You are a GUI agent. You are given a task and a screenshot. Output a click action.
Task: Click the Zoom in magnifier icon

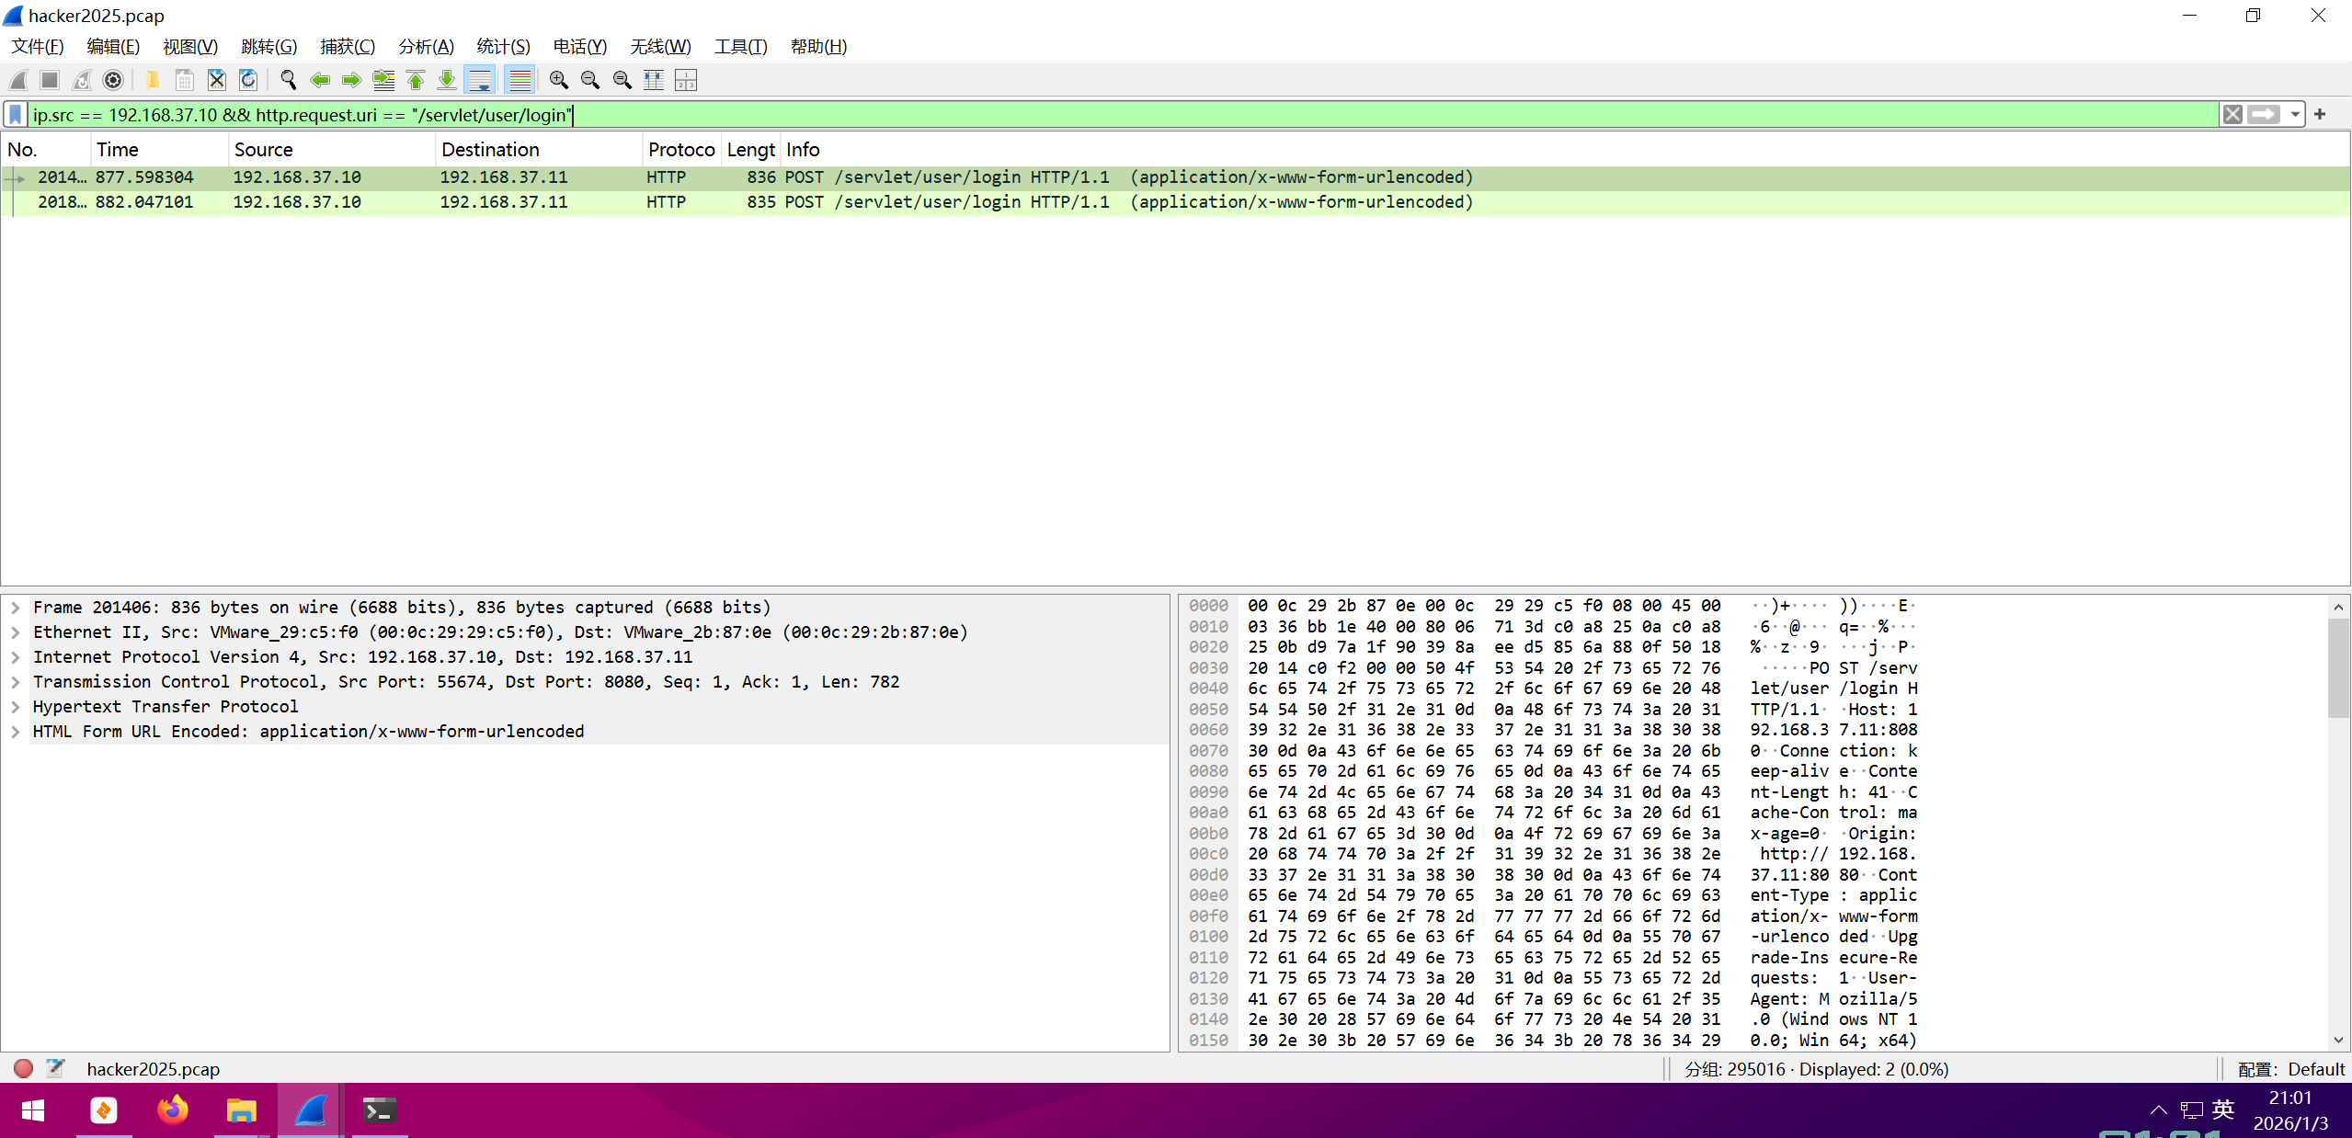[558, 80]
